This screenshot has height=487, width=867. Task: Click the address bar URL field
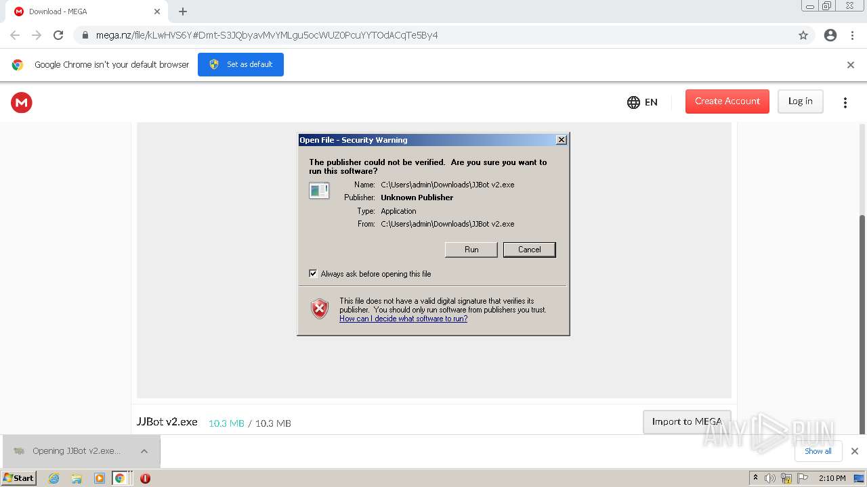pos(433,35)
